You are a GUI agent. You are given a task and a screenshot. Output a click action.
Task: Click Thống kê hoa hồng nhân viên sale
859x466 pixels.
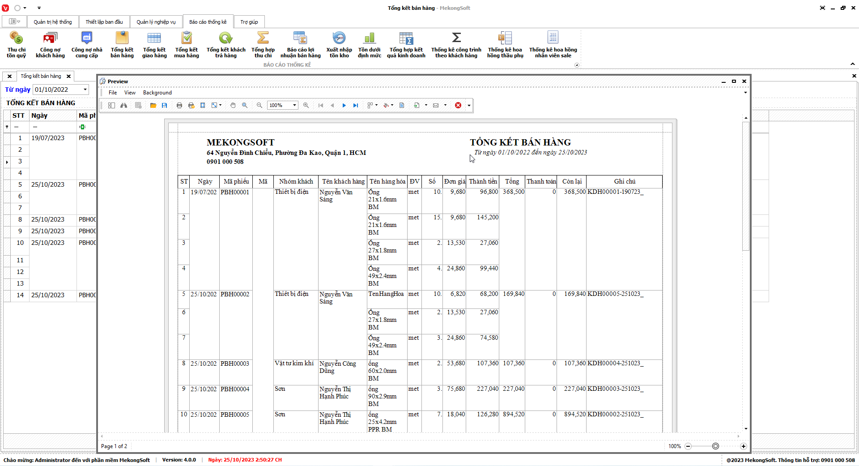[553, 44]
